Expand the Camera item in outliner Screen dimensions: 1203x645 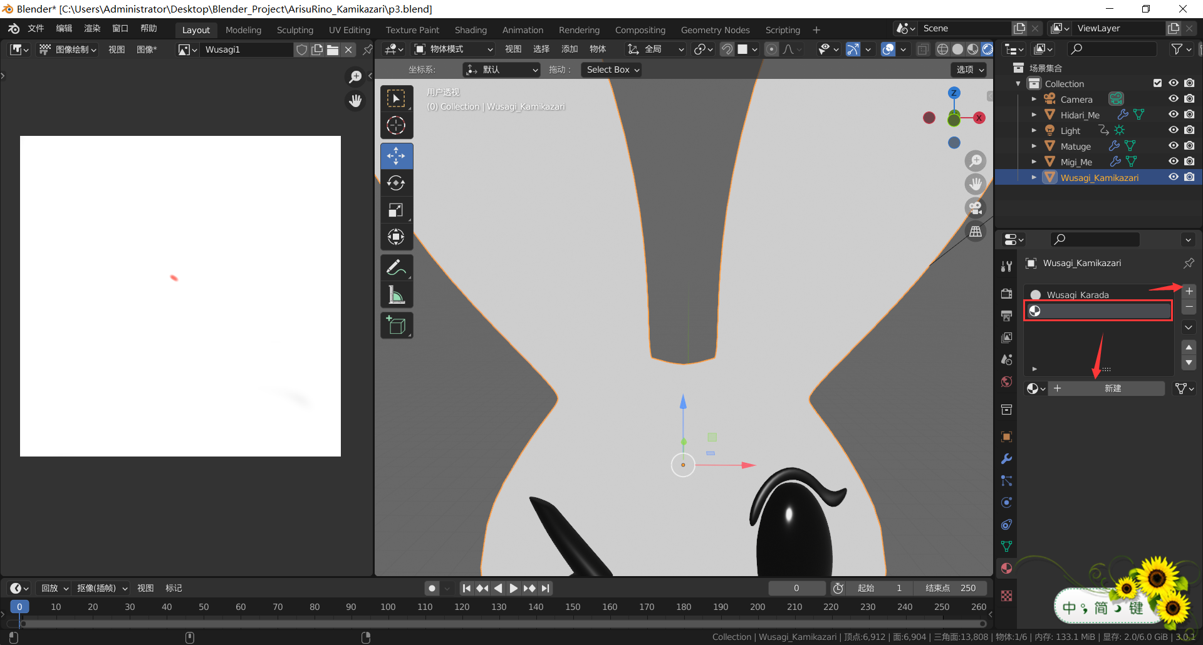[1034, 99]
